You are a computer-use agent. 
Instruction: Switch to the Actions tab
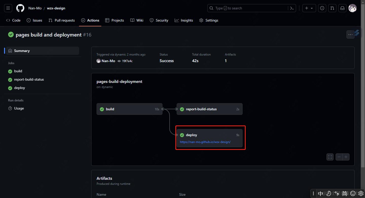click(x=90, y=20)
